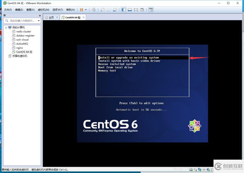Pause the virtual machine with the orange pause button

coord(81,10)
